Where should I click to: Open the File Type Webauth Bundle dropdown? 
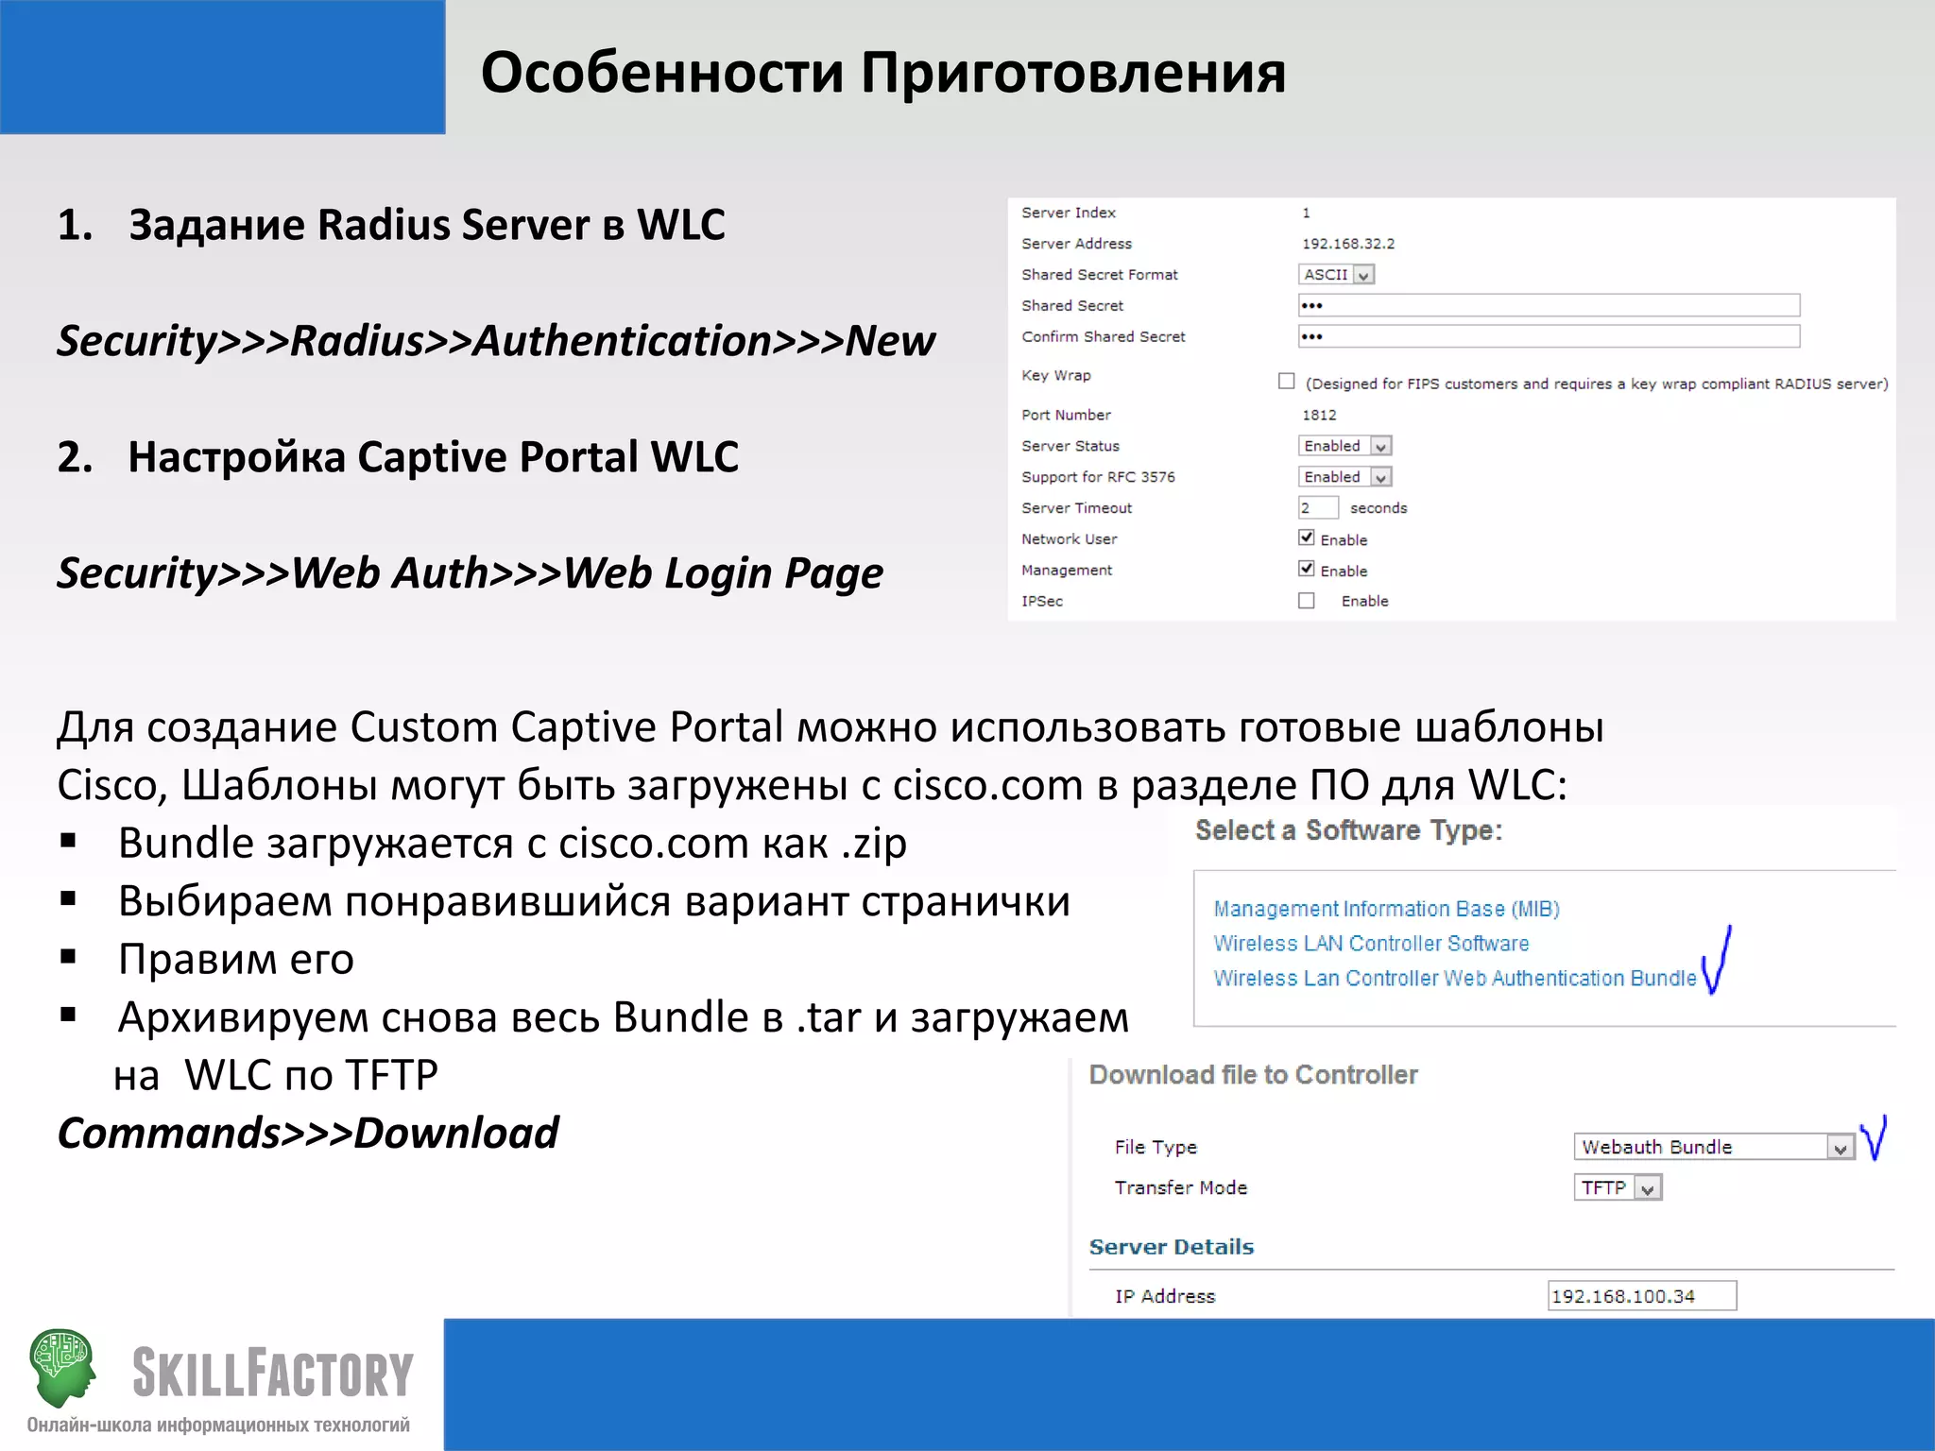[x=1713, y=1147]
